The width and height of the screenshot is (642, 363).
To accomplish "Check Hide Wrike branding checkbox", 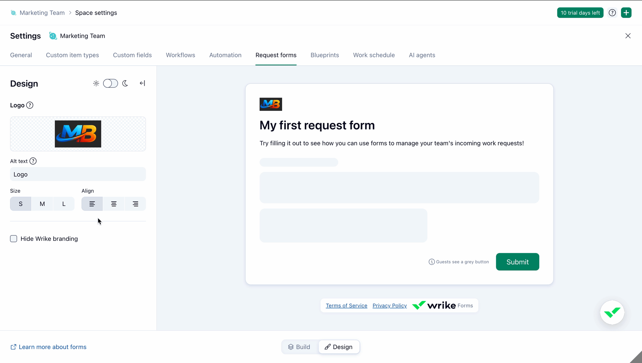I will [14, 239].
